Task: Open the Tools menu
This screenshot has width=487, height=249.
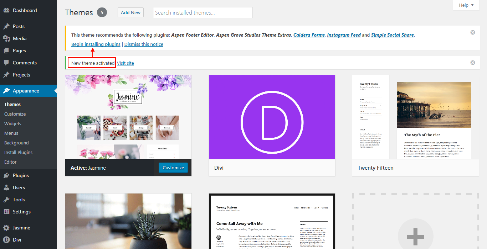Action: point(29,200)
